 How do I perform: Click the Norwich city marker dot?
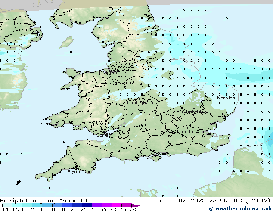coord(226,94)
